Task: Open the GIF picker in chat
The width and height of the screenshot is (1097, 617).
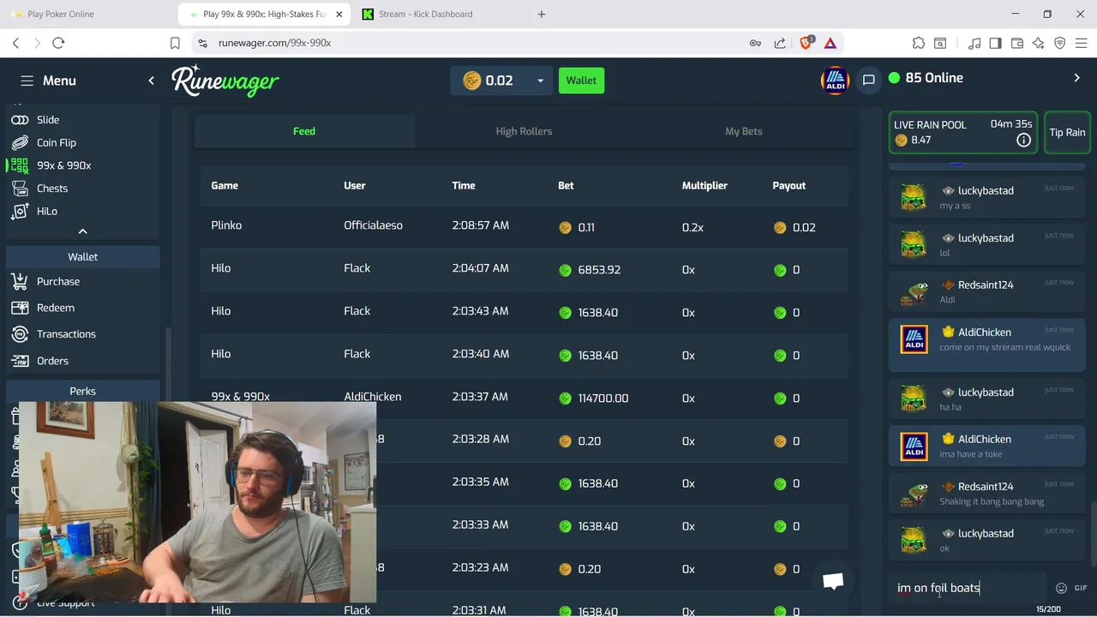Action: (1081, 588)
